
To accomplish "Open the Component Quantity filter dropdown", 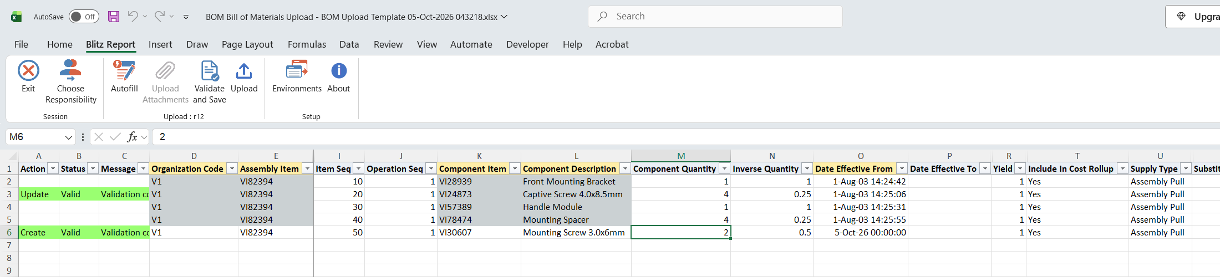I will click(x=724, y=168).
